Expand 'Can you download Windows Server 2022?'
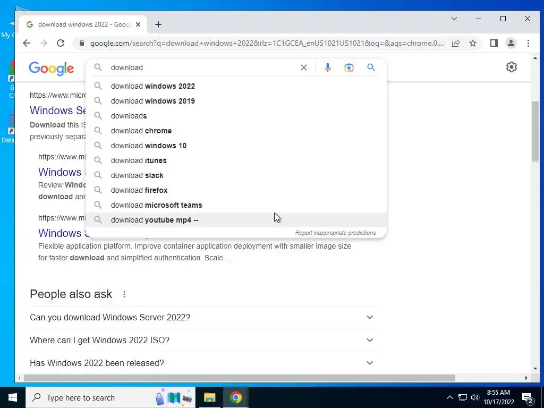 tap(203, 318)
